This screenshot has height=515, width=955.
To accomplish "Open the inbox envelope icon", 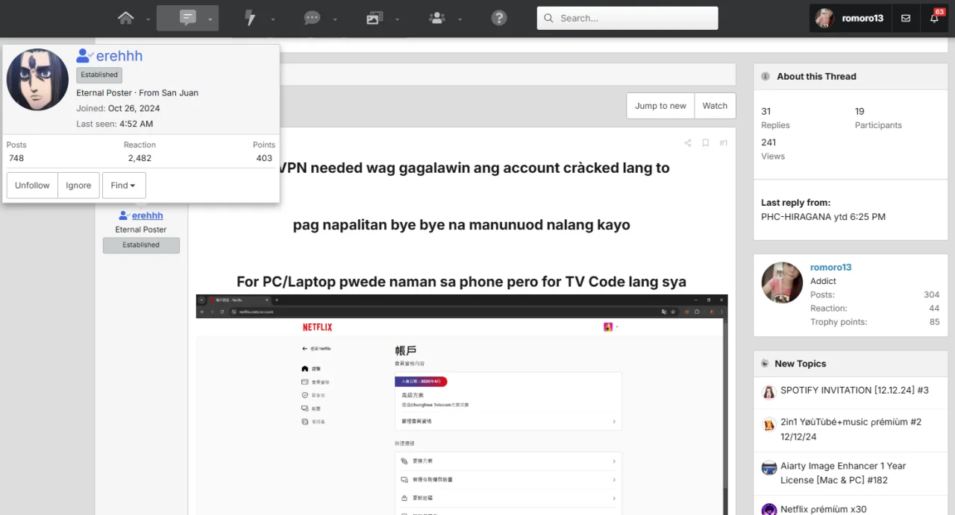I will pos(906,18).
